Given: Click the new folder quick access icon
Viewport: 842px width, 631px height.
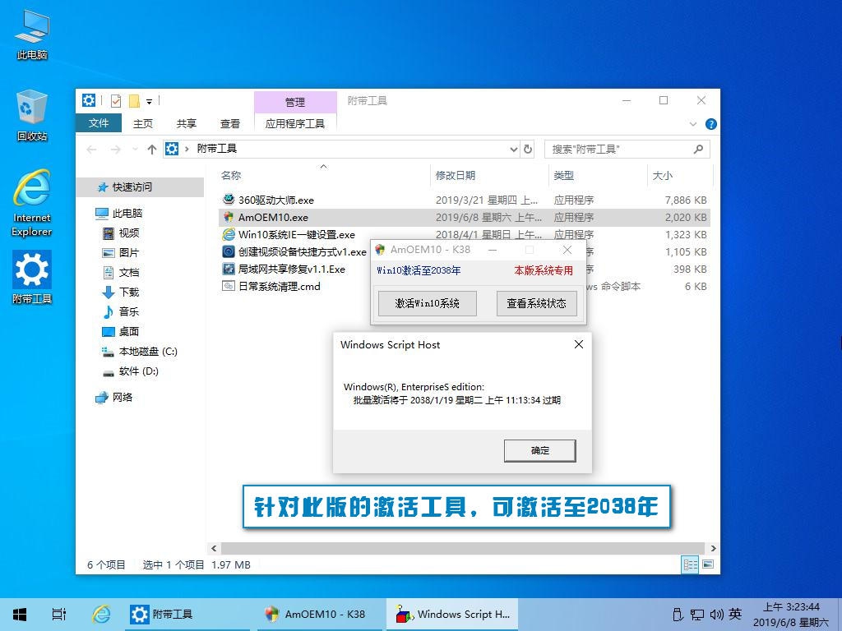Looking at the screenshot, I should [x=134, y=101].
